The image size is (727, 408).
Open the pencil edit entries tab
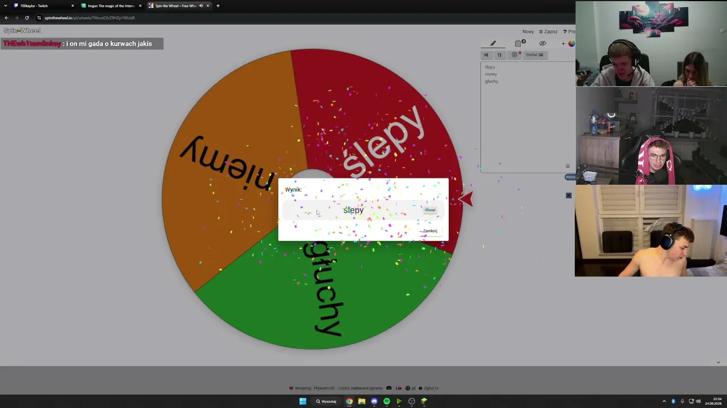pos(493,43)
